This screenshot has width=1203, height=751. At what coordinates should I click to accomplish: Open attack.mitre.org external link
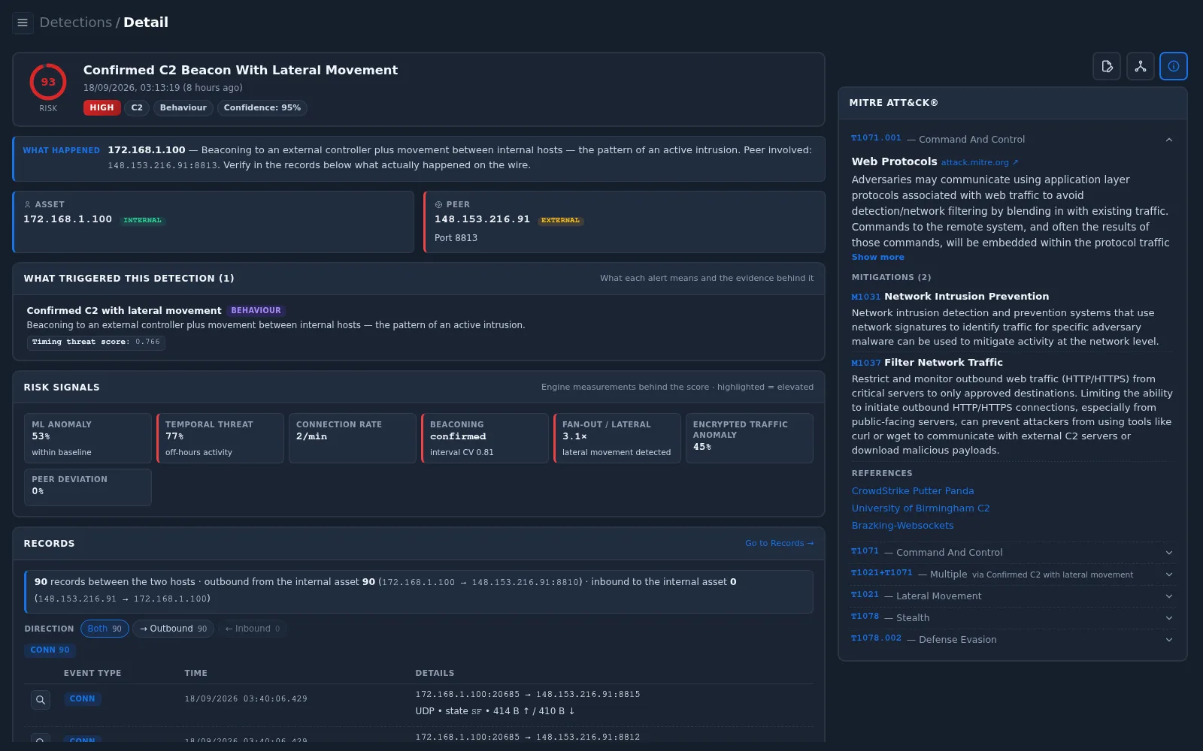click(x=980, y=162)
